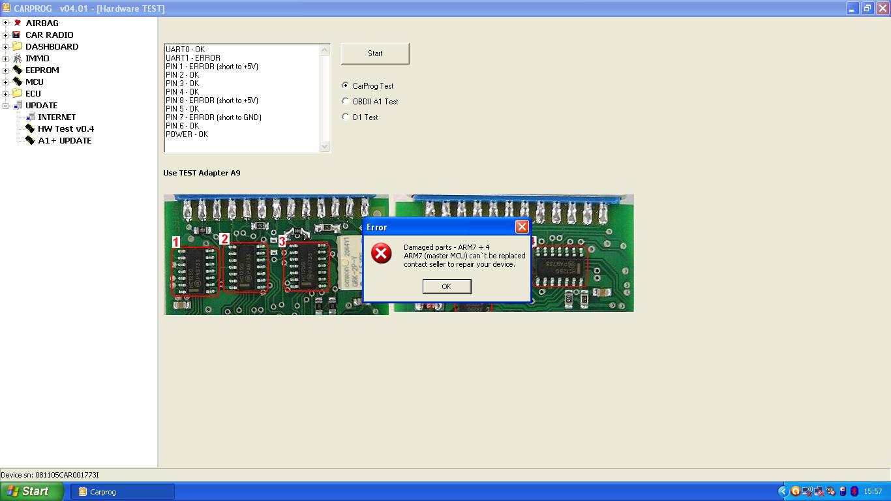Select the HW Test v0.4 chip icon
Viewport: 891px width, 501px height.
coord(30,129)
